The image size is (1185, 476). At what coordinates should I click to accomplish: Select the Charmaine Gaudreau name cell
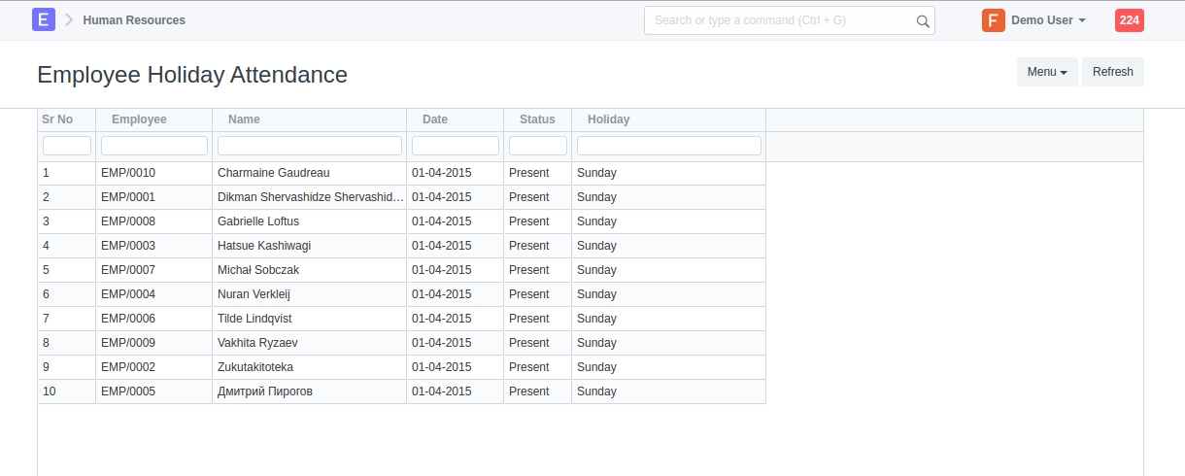pyautogui.click(x=274, y=173)
